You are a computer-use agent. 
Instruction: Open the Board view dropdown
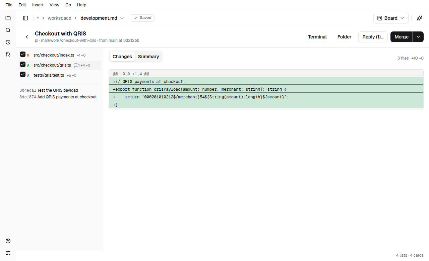[x=391, y=18]
